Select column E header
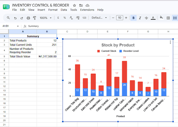 (108, 32)
